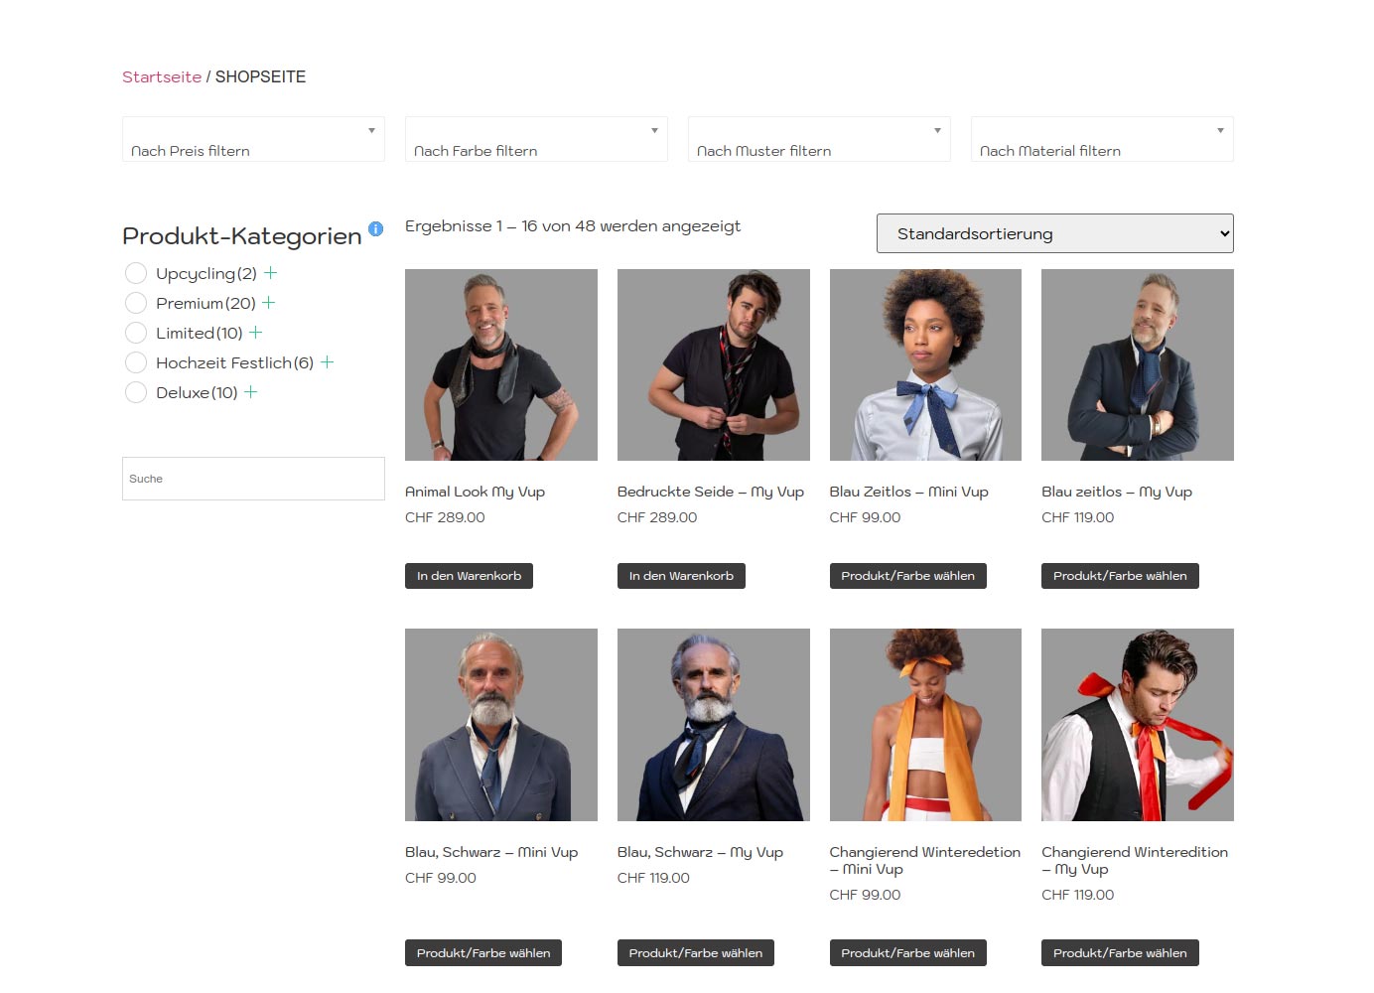Image resolution: width=1374 pixels, height=993 pixels.
Task: Expand the Limited category plus icon
Action: 255,333
